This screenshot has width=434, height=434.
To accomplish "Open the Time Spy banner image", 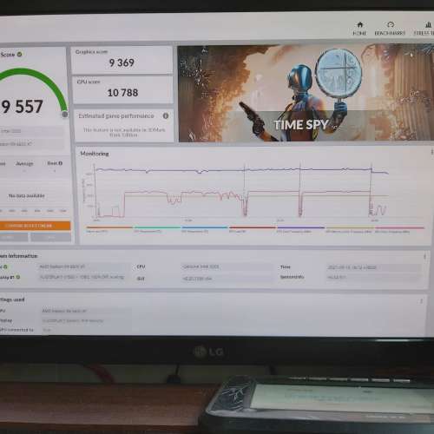I will [306, 93].
